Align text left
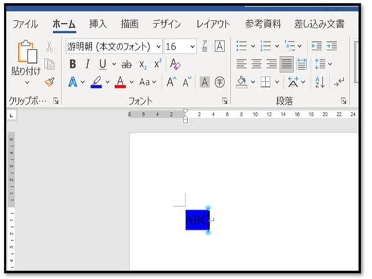The height and width of the screenshot is (279, 372). click(241, 64)
